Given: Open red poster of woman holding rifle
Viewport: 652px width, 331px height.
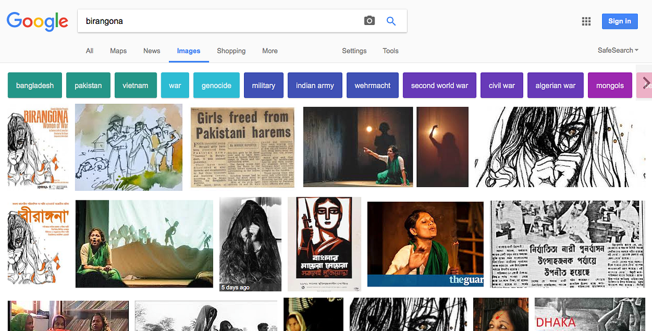Looking at the screenshot, I should [x=324, y=244].
